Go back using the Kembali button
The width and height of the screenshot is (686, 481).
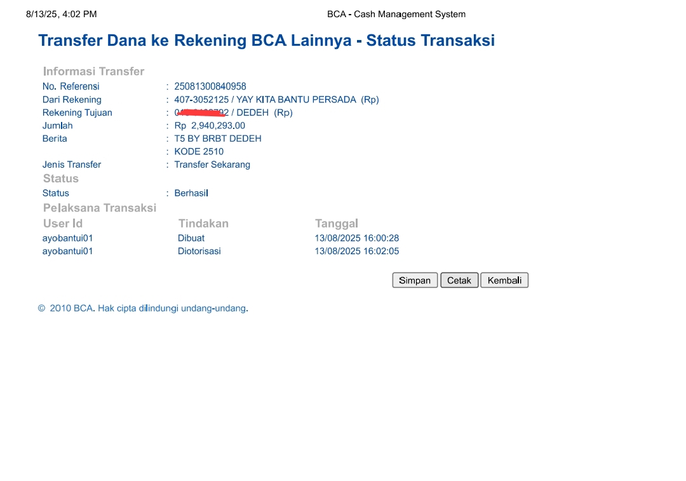pos(504,280)
